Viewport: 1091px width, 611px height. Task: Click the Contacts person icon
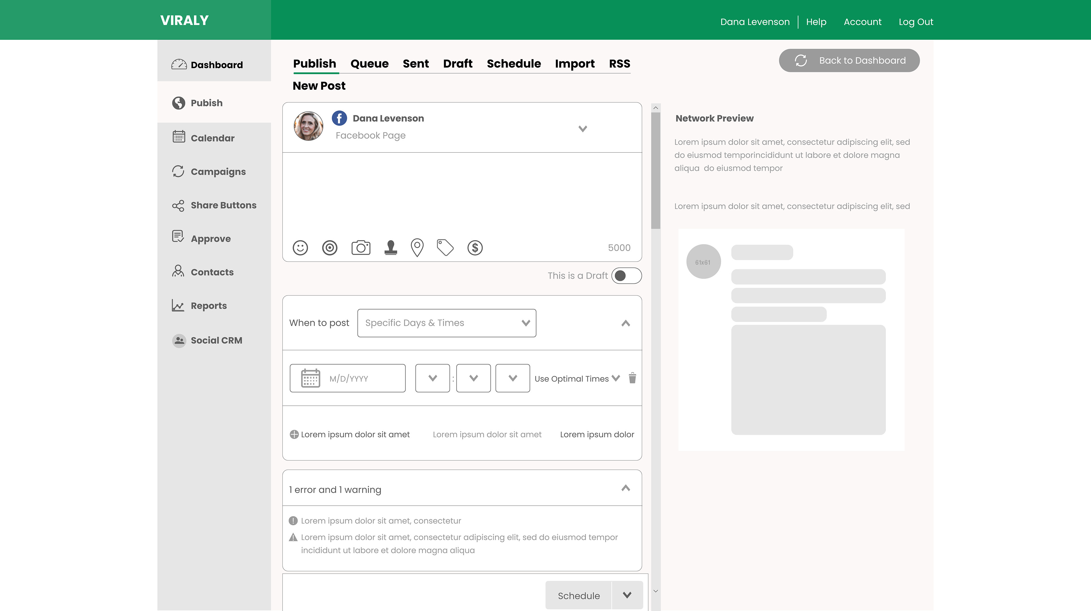pyautogui.click(x=178, y=271)
